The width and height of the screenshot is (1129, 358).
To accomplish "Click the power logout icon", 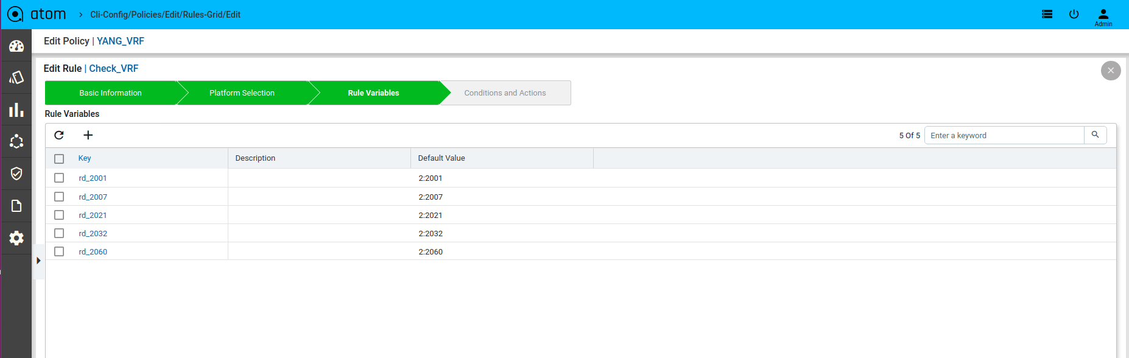I will (1074, 14).
